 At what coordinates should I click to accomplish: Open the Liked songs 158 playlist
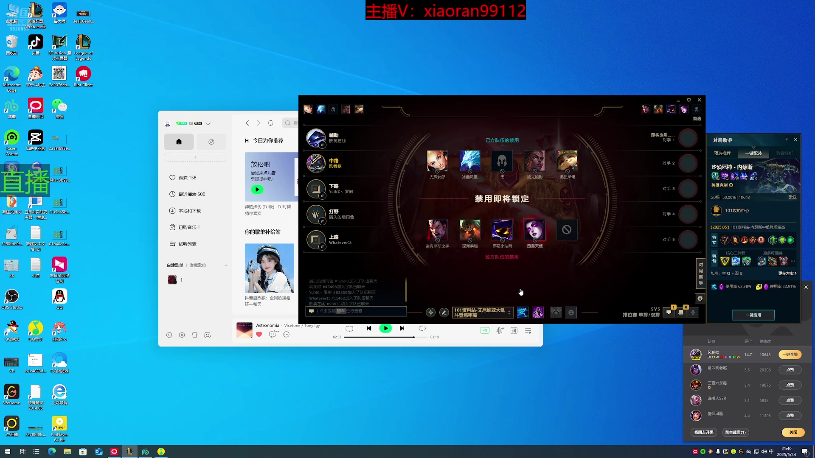[183, 178]
